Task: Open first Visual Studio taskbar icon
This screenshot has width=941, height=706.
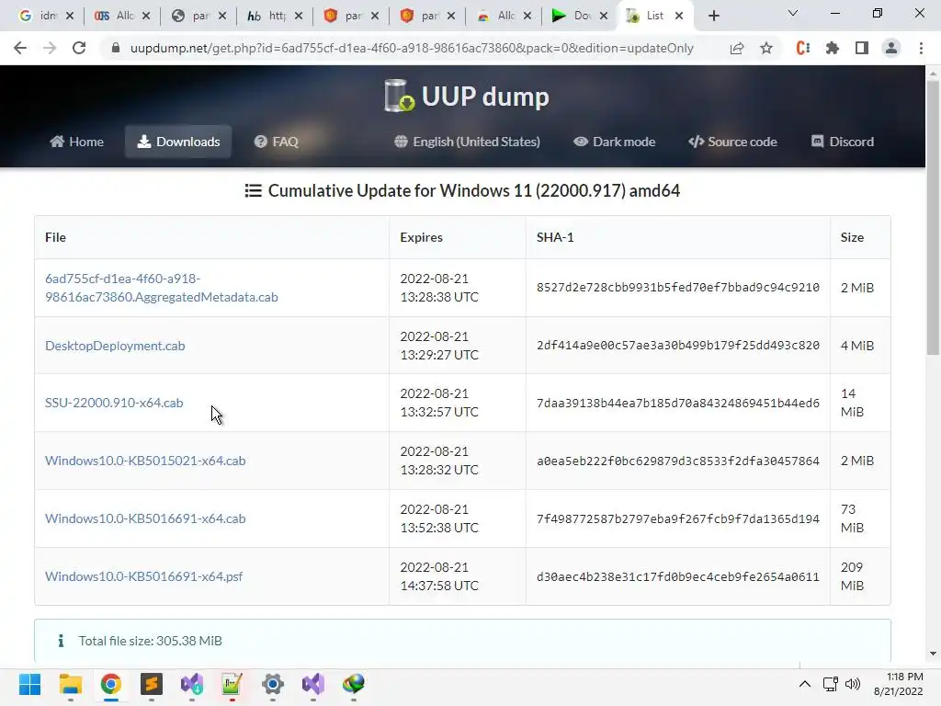Action: click(191, 684)
